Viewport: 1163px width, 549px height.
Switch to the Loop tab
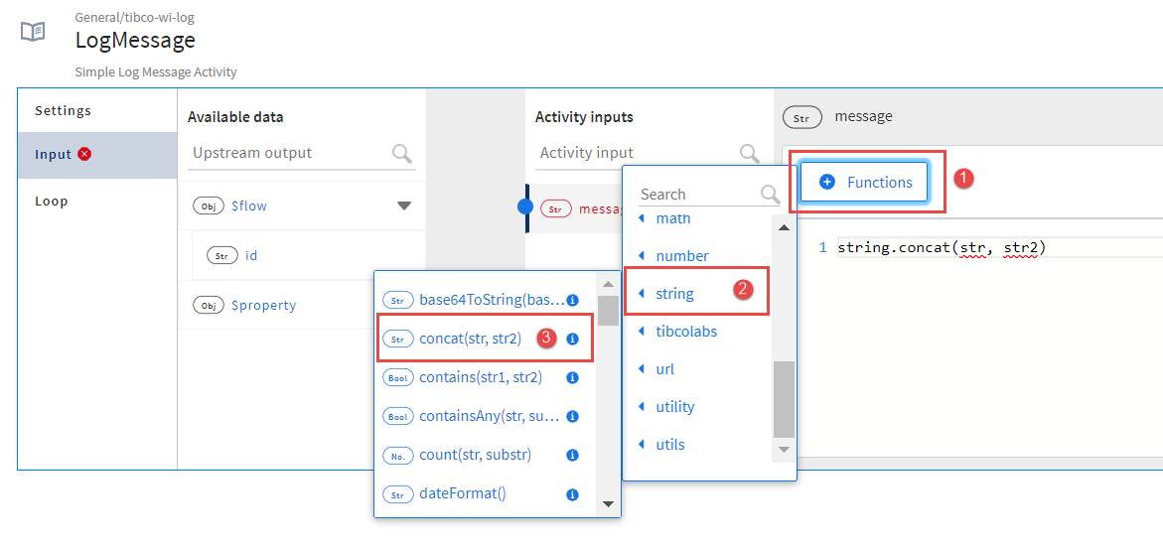tap(52, 201)
